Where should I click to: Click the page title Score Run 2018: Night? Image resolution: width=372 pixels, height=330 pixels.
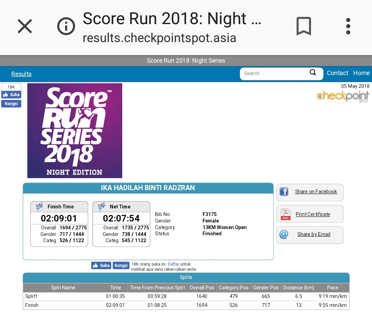coord(172,19)
